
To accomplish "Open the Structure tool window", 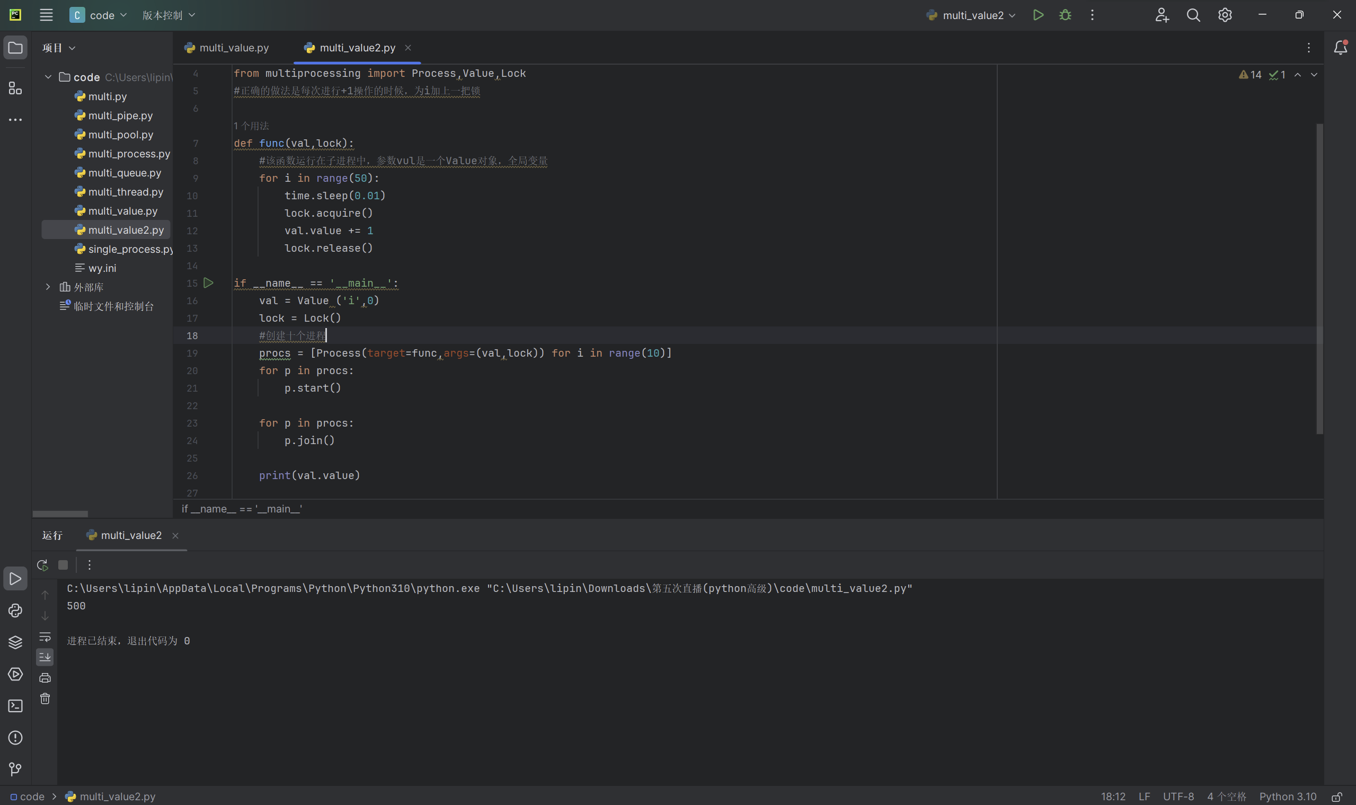I will coord(15,88).
